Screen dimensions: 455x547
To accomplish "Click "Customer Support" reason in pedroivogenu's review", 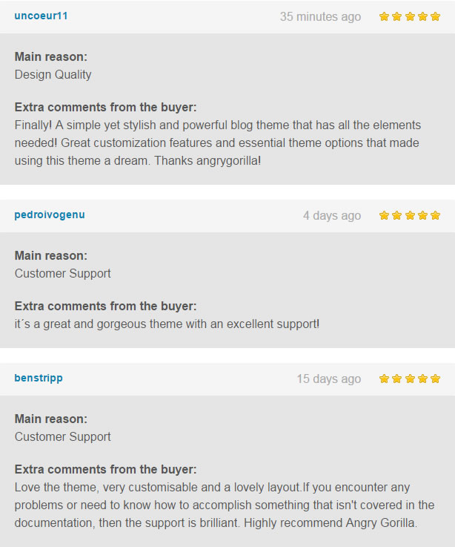I will pyautogui.click(x=63, y=273).
